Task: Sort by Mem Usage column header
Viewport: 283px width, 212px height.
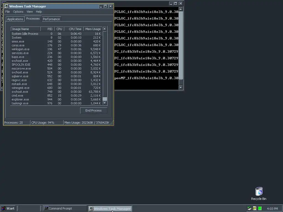Action: point(93,29)
